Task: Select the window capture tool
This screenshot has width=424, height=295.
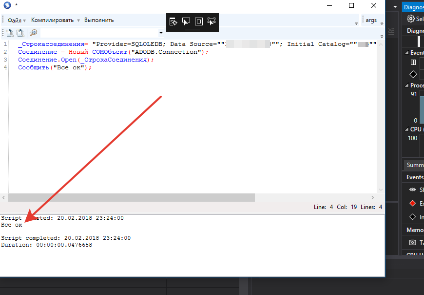Action: point(173,21)
